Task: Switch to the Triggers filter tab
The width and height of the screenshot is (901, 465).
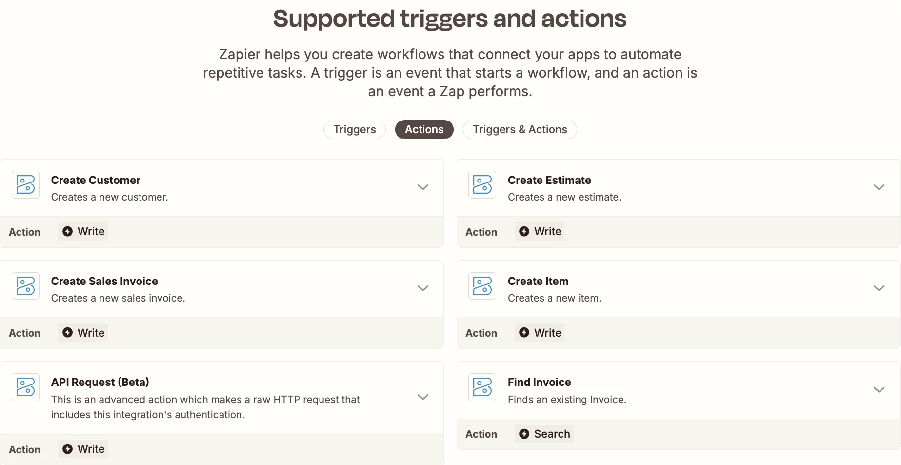Action: pyautogui.click(x=355, y=130)
